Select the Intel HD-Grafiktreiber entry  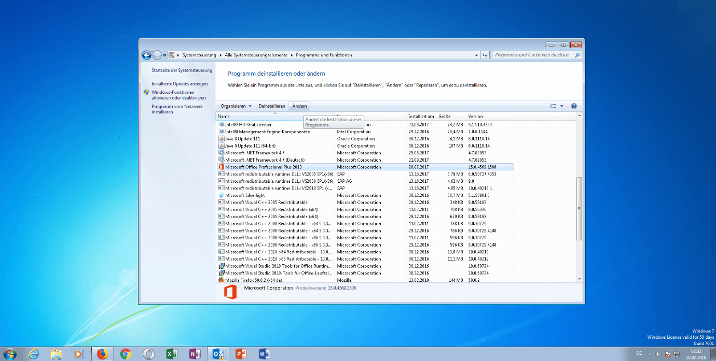(365, 124)
